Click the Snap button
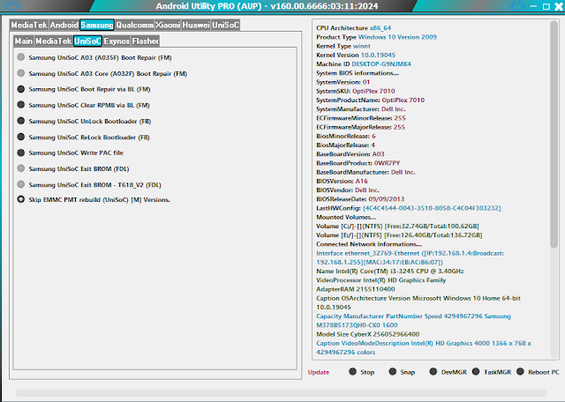The width and height of the screenshot is (565, 402). click(x=402, y=372)
